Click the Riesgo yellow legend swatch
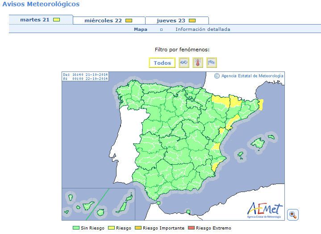Screen dimensions: 321x234 111,228
